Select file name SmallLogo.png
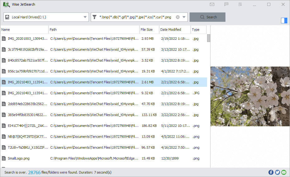This screenshot has height=177, width=290. tap(19, 158)
